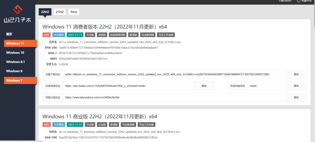Click the consumer edition 专业工作站版 tag
The height and width of the screenshot is (142, 315).
tap(166, 35)
